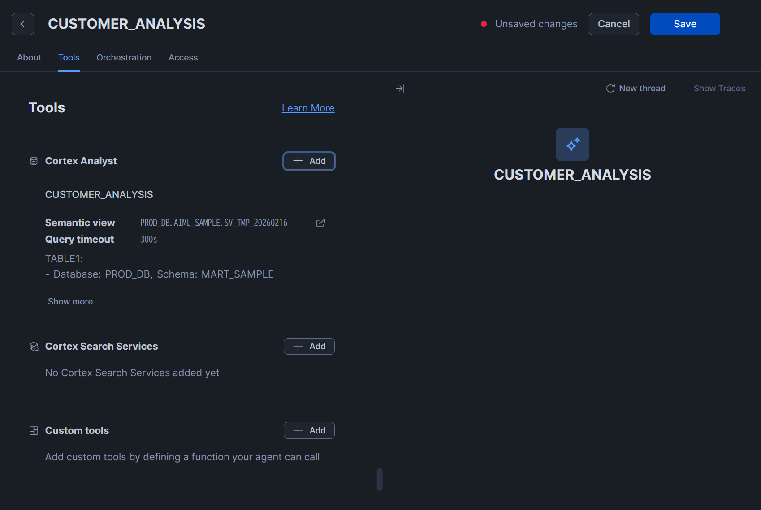761x510 pixels.
Task: Click the Custom tools grid icon
Action: [34, 431]
